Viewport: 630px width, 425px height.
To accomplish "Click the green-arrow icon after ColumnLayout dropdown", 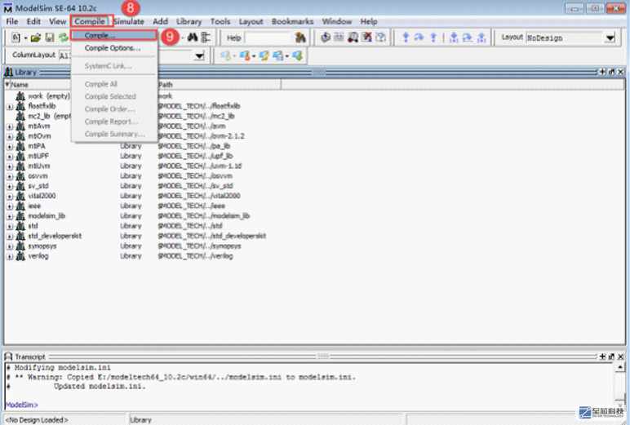I will 298,55.
